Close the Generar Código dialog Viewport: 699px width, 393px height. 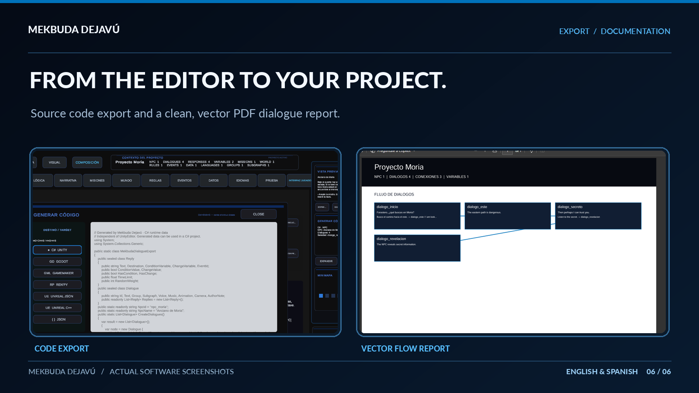[259, 214]
